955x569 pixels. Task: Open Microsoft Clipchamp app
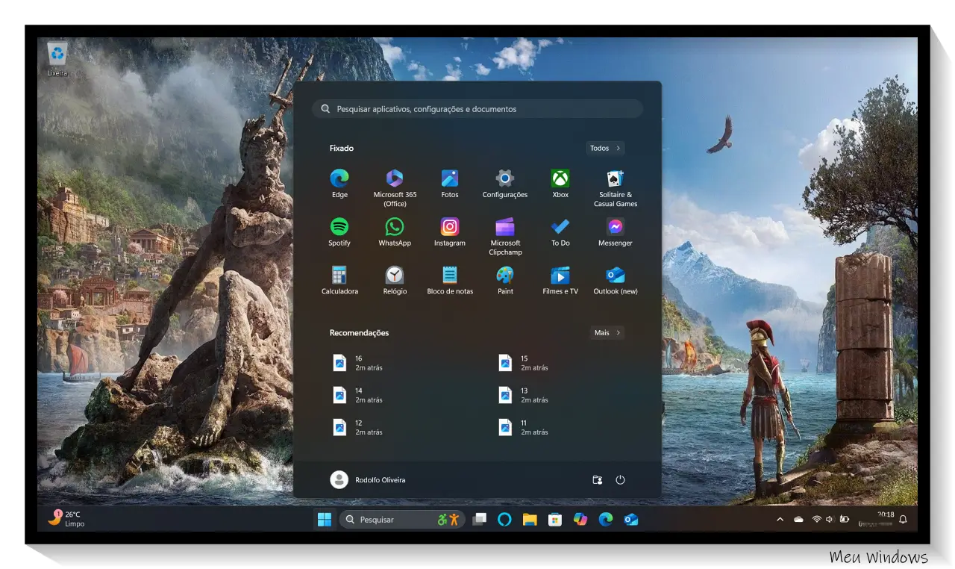pos(505,227)
